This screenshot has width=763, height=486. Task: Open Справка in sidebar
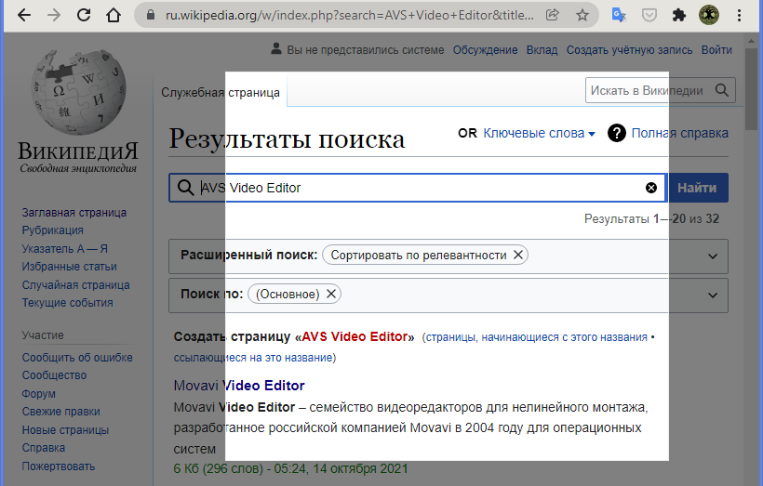tap(44, 448)
